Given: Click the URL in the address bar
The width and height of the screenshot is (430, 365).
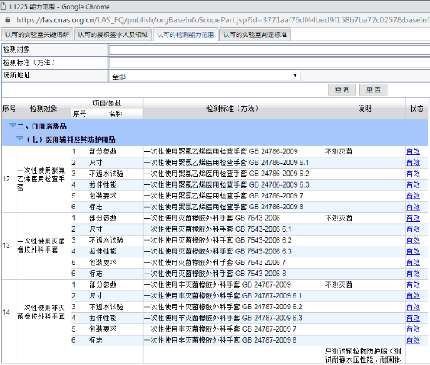Looking at the screenshot, I should pyautogui.click(x=223, y=20).
